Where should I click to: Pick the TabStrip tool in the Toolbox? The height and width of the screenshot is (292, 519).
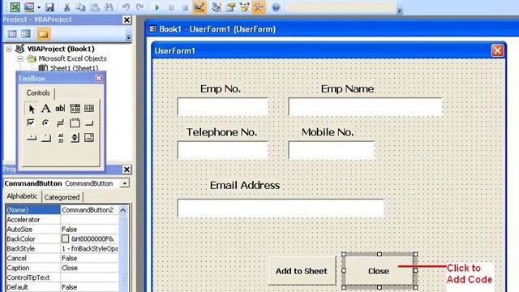click(32, 138)
